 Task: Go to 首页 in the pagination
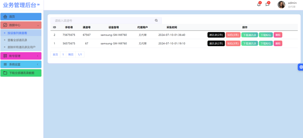pyautogui.click(x=55, y=55)
